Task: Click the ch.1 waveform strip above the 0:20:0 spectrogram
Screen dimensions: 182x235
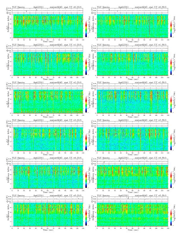Action: point(48,11)
